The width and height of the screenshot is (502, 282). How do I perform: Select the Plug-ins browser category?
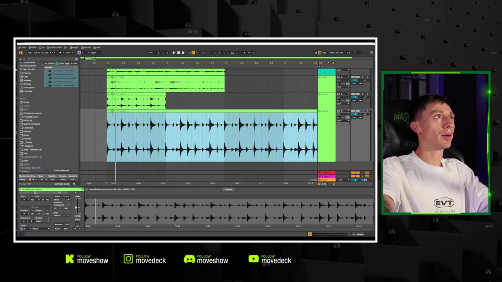(27, 73)
